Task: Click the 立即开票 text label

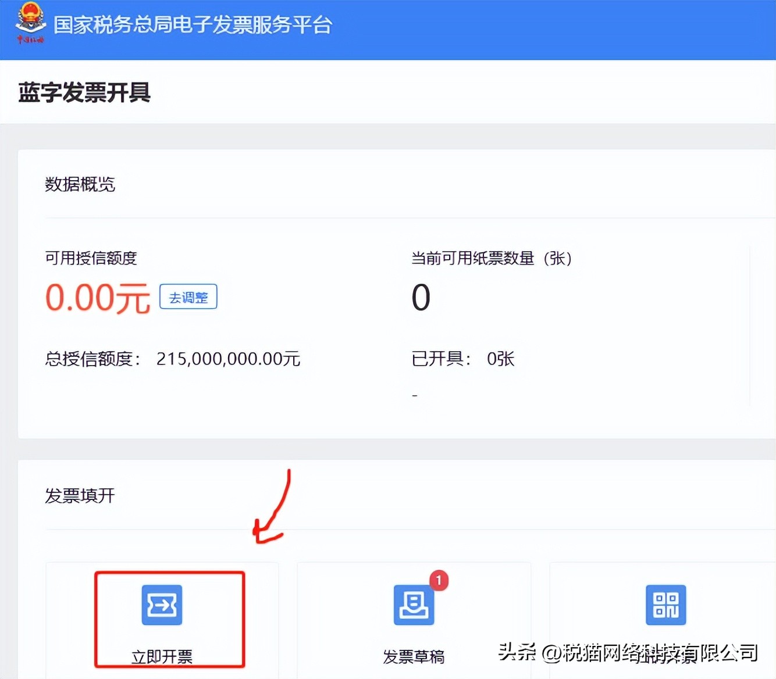Action: coord(161,657)
